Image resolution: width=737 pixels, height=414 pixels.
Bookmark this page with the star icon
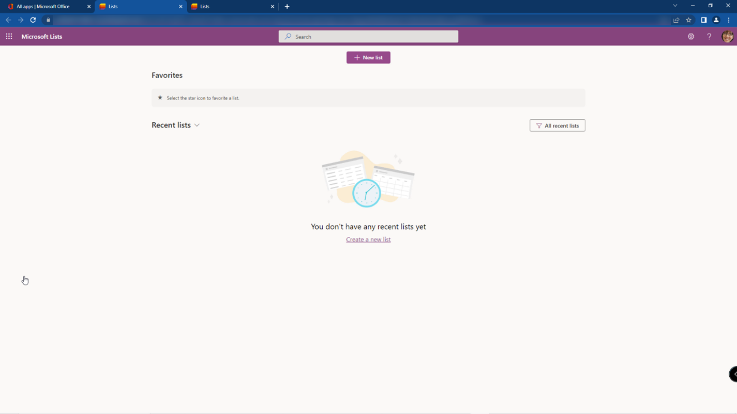click(x=688, y=20)
